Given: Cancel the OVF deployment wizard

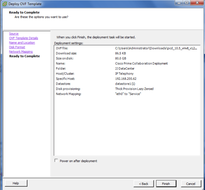Looking at the screenshot, I should 191,184.
